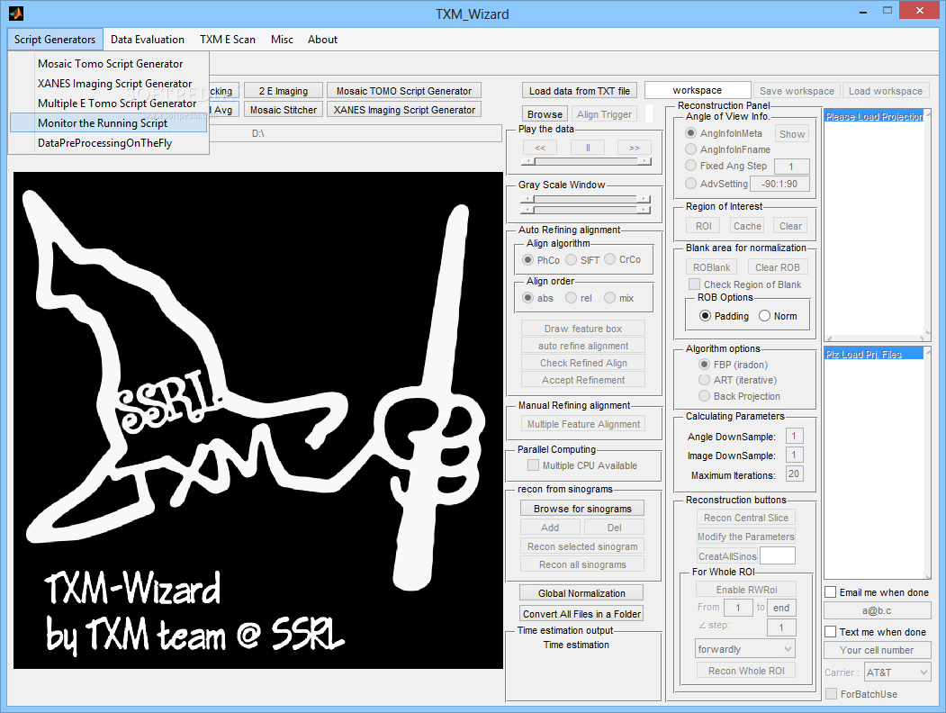Click the rewind << playback button
The height and width of the screenshot is (713, 946).
[540, 147]
